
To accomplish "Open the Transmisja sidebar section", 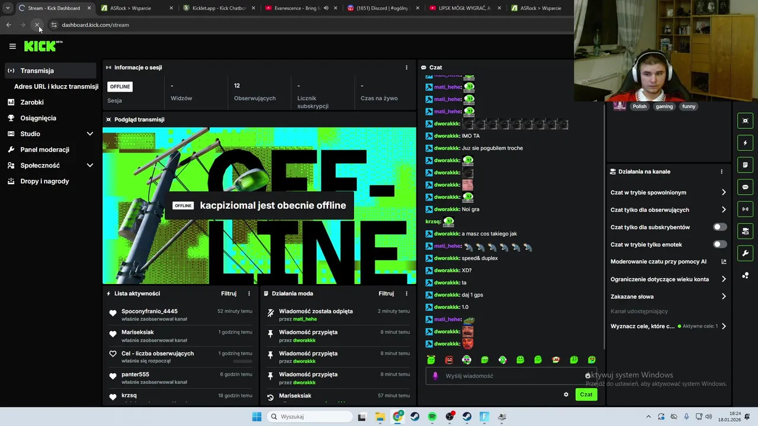I will tap(50, 70).
